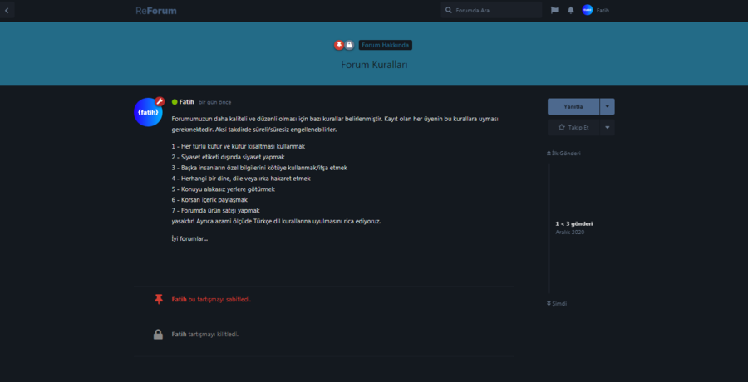Viewport: 748px width, 382px height.
Task: Click rule '5 - Konuyu alakasız yerlere götürmek'
Action: click(224, 189)
